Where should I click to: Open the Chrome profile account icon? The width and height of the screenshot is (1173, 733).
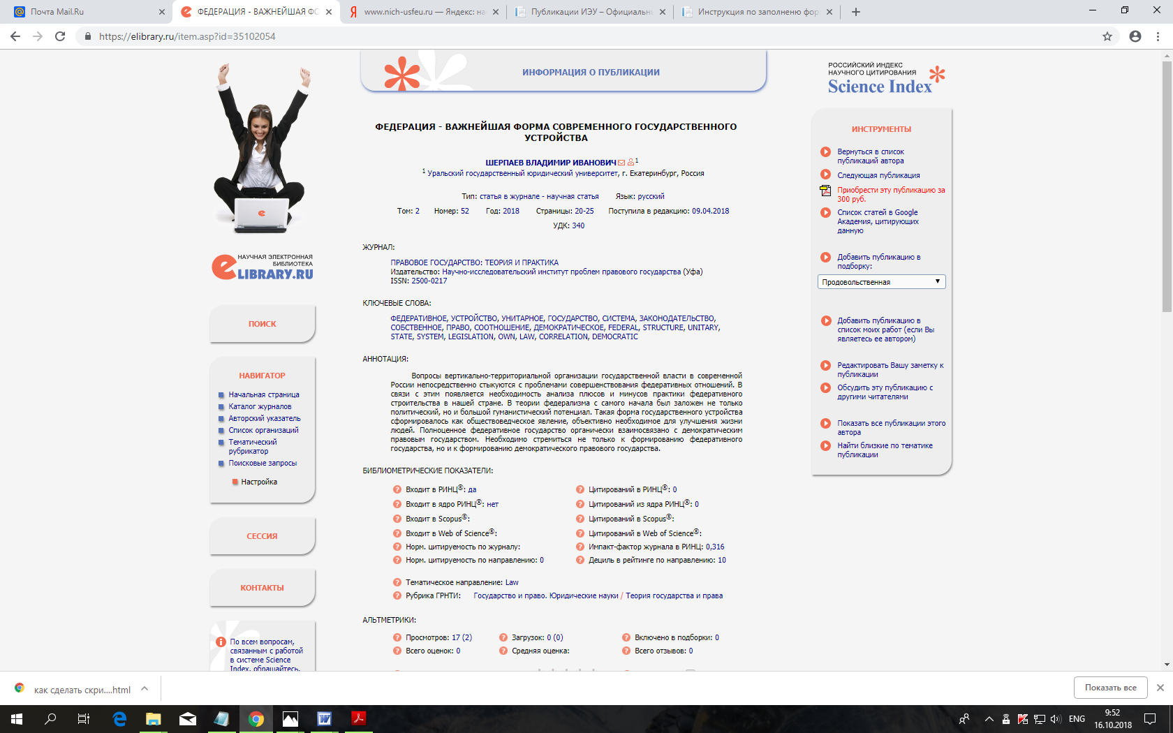1135,36
